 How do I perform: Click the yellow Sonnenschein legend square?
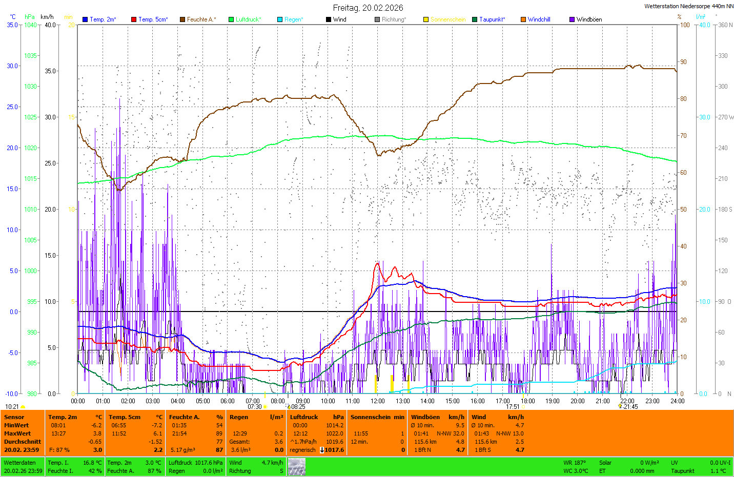click(x=426, y=19)
